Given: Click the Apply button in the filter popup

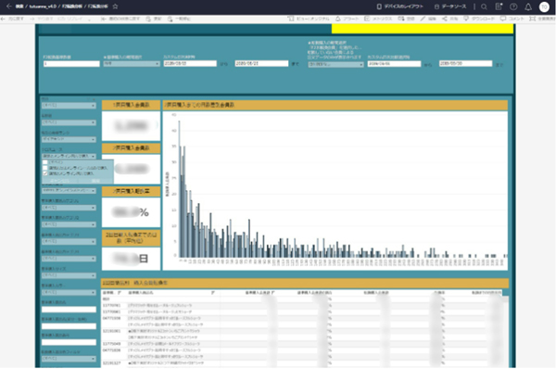Looking at the screenshot, I should 95,181.
